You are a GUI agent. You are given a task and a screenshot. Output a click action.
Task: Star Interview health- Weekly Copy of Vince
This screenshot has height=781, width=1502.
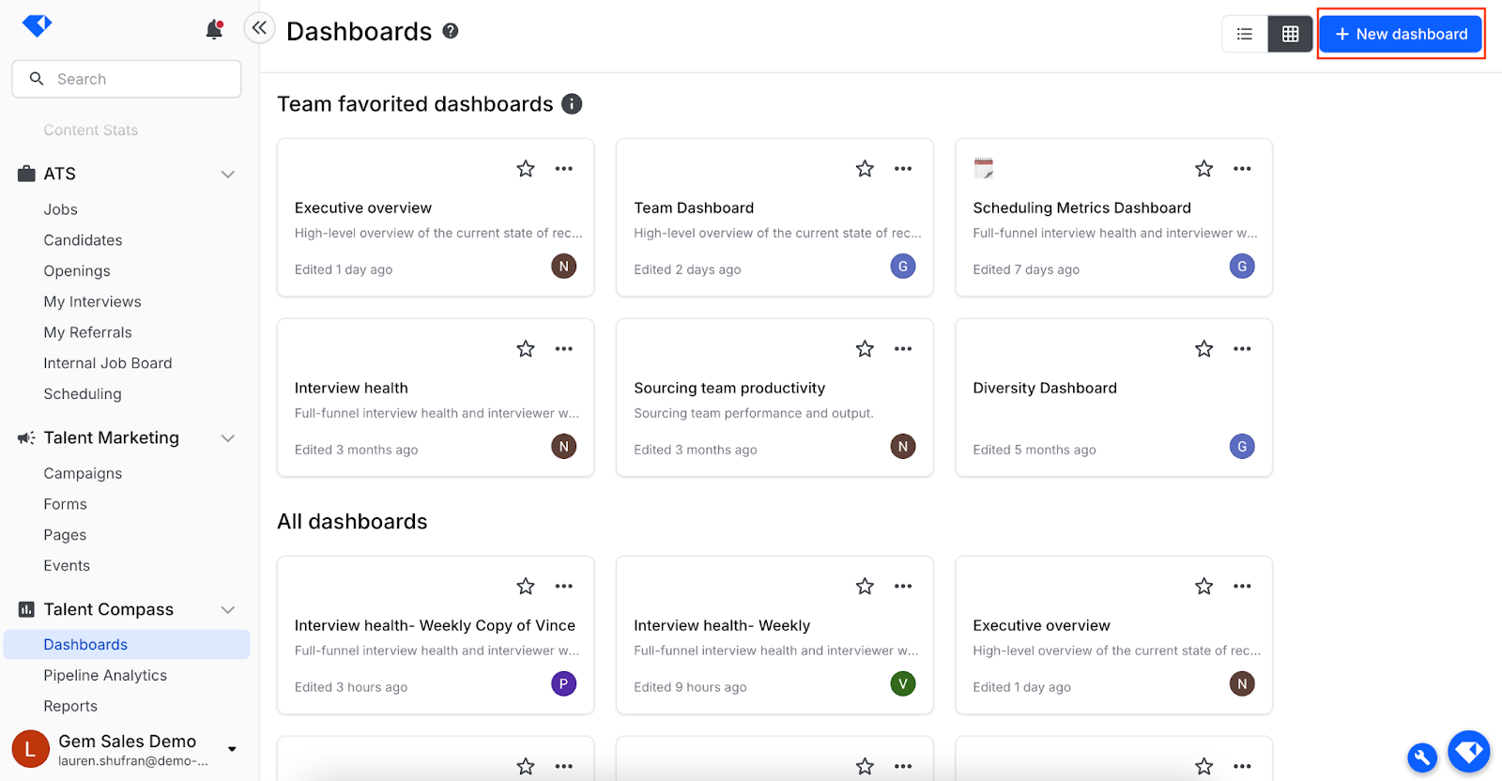click(526, 587)
